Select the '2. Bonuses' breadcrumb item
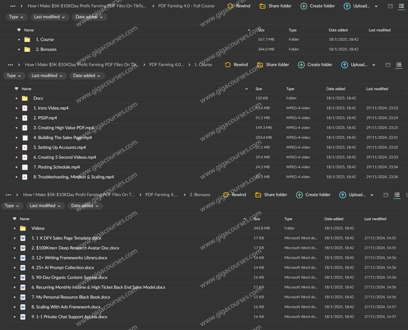408x330 pixels. coord(200,195)
